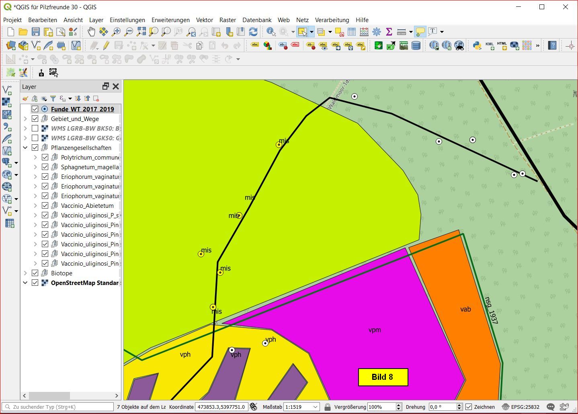Enable the WMS LGRB-BW BK50 layer
Viewport: 578px width, 414px height.
pos(35,128)
